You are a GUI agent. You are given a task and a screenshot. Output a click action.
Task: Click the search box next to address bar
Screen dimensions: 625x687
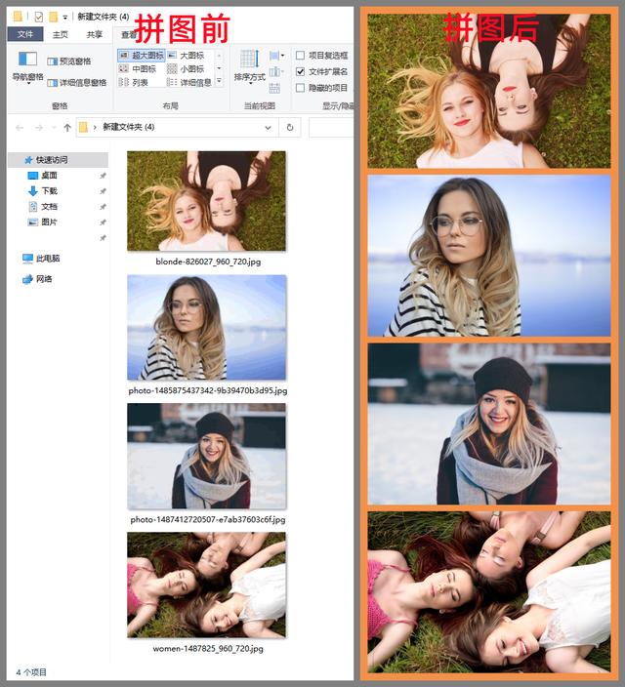(330, 127)
